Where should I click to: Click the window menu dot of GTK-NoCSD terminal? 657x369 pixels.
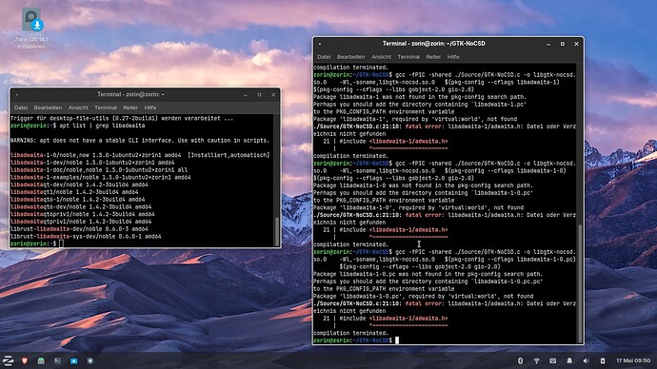point(320,44)
